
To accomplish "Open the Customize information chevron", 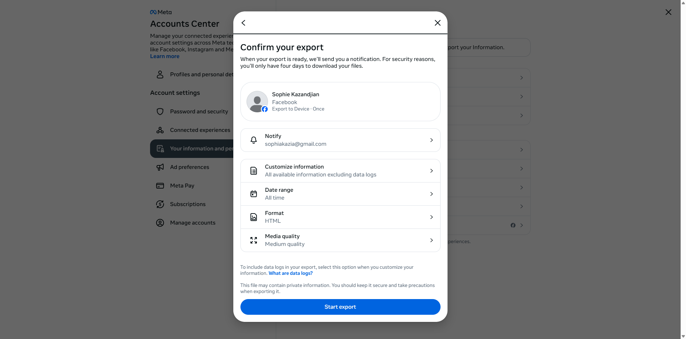I will click(x=432, y=171).
